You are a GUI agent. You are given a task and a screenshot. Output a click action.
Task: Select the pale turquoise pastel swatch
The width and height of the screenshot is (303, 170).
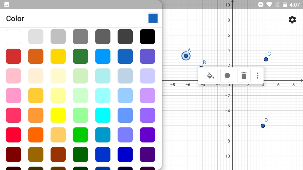point(103,76)
